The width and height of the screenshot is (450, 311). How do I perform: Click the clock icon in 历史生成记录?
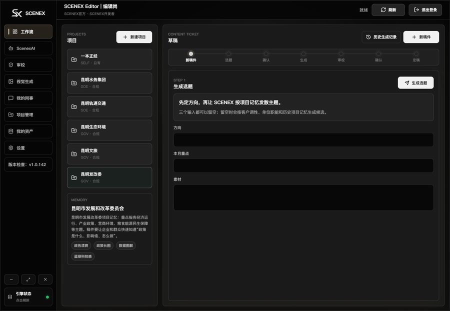[x=368, y=37]
